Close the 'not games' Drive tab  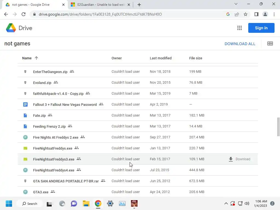click(x=63, y=5)
